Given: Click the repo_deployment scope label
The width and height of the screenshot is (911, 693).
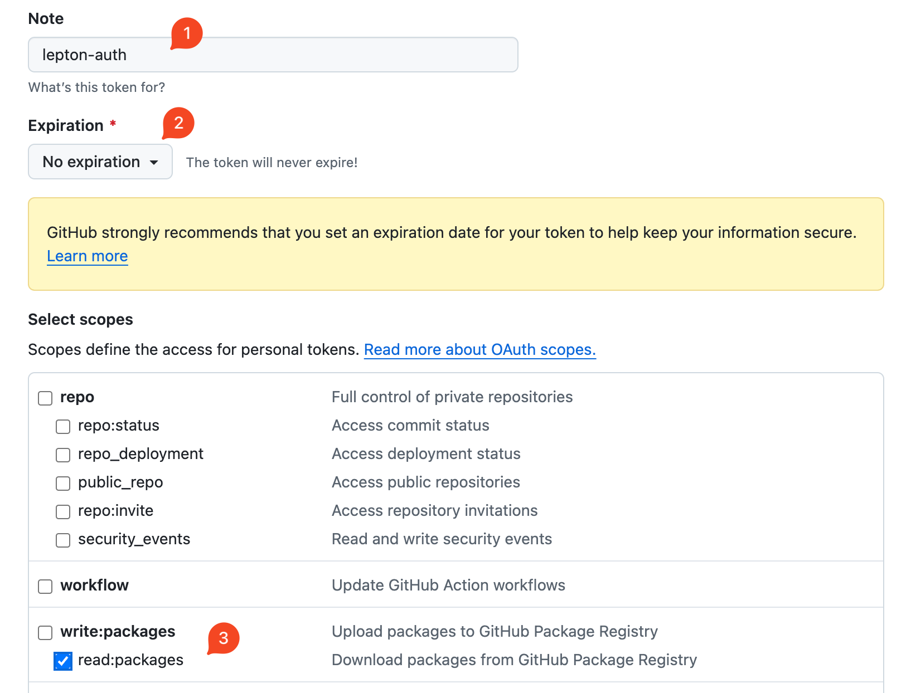Looking at the screenshot, I should click(140, 453).
